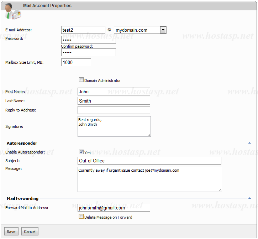This screenshot has height=239, width=258.
Task: Click inside the Signature text area
Action: tap(114, 126)
